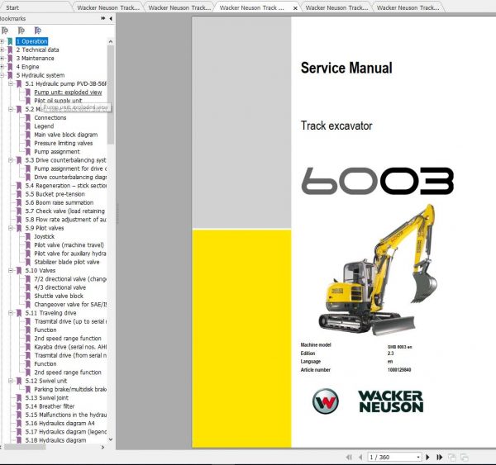Click the Wacker Neuson logo on page

[x=368, y=401]
